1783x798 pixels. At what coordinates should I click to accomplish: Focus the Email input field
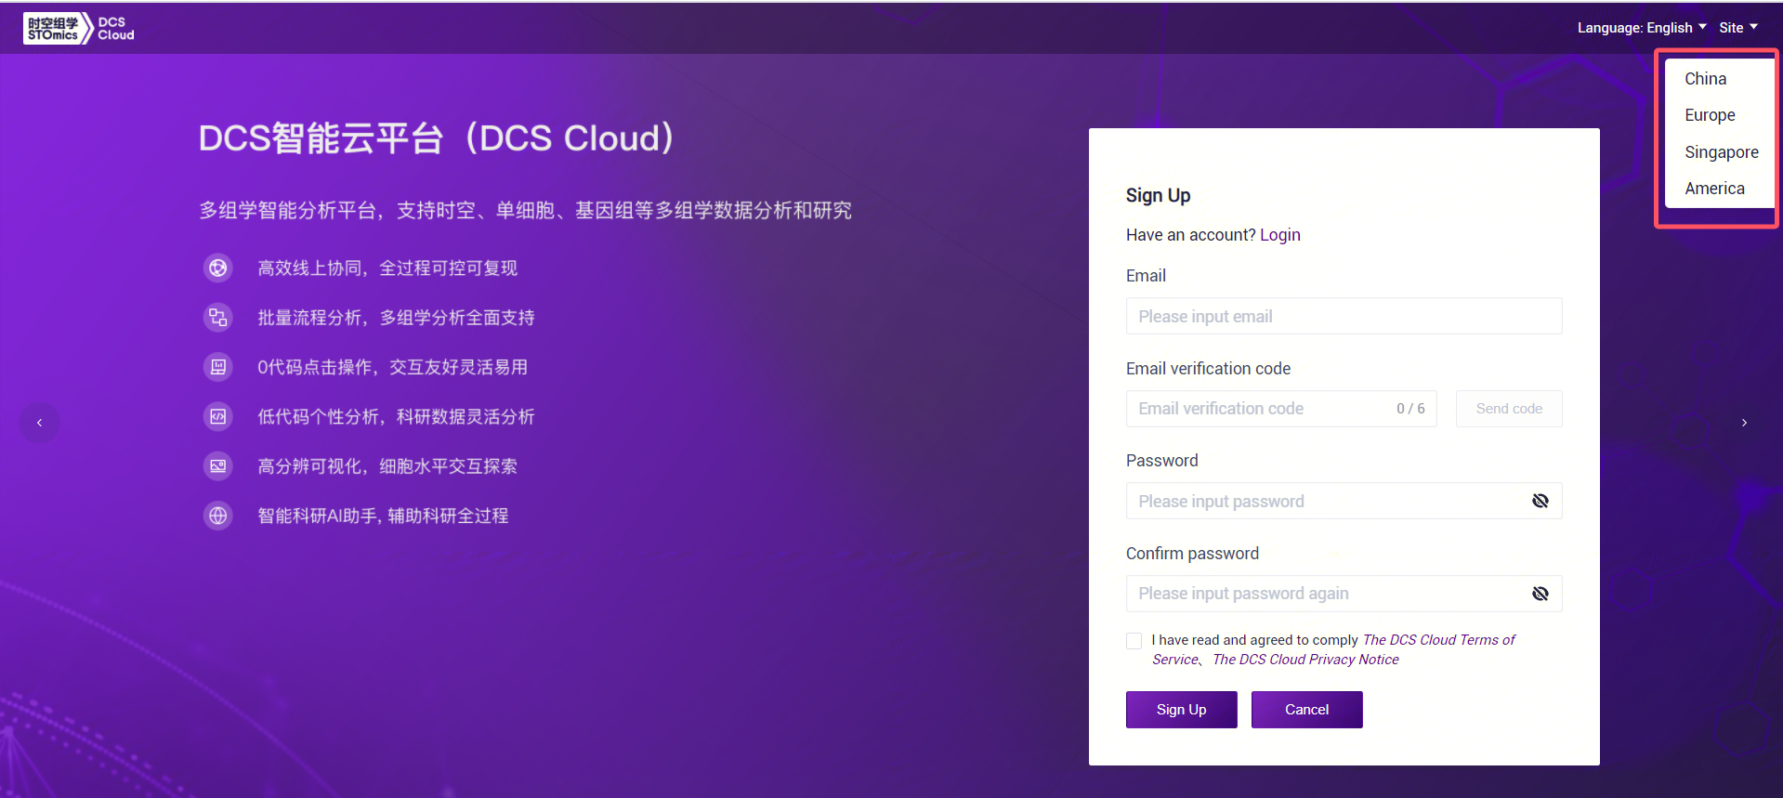(1344, 316)
